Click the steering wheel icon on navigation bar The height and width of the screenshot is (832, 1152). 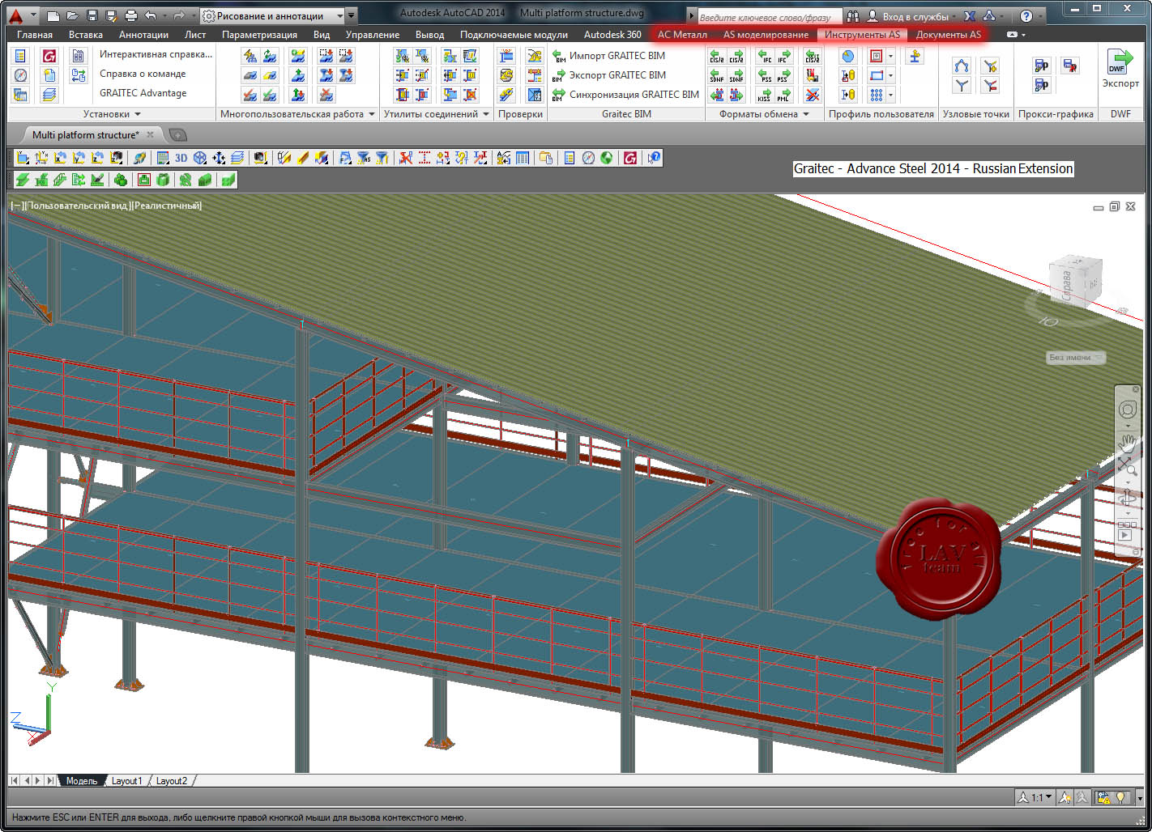tap(1127, 410)
